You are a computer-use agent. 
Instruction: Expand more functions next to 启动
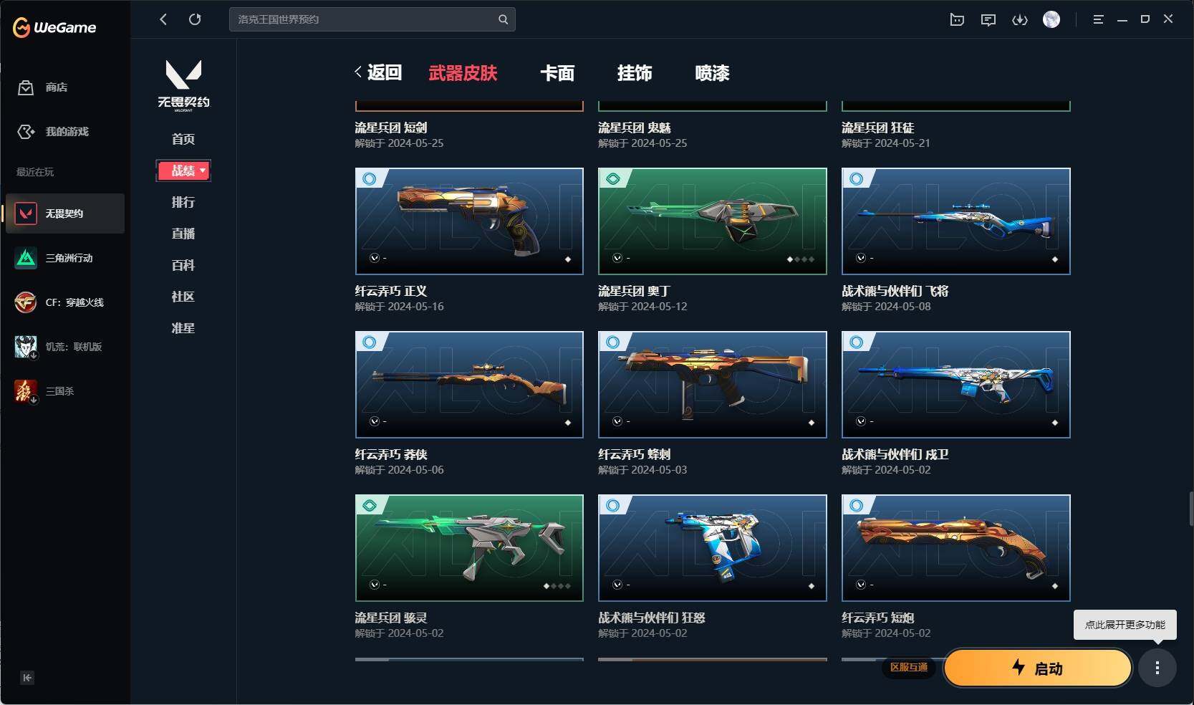(1157, 668)
